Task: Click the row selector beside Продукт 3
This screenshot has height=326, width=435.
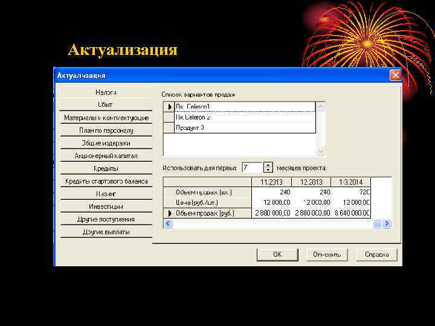Action: [x=169, y=128]
